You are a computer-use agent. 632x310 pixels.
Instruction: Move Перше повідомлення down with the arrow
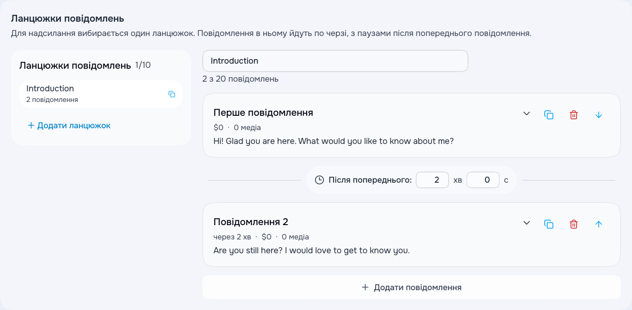click(x=599, y=115)
